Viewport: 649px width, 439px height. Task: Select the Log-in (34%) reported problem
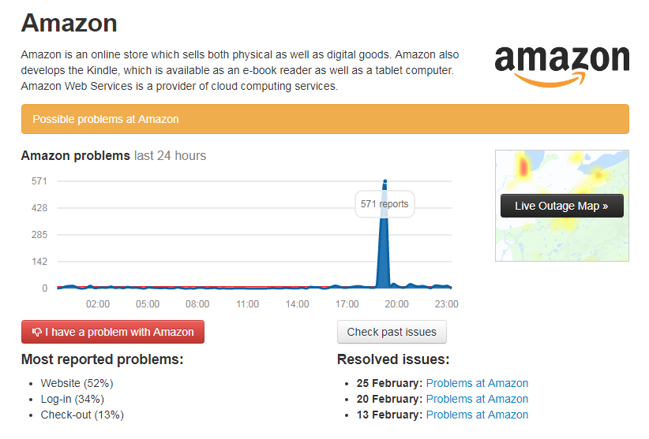click(x=74, y=399)
